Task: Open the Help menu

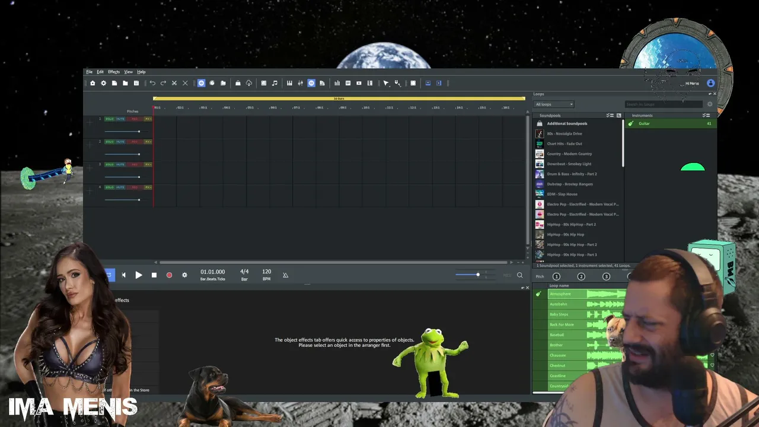Action: pos(141,72)
